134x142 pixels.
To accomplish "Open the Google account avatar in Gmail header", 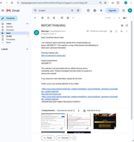I will coord(130,11).
